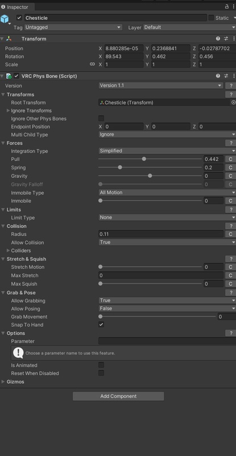Viewport: 236px width, 456px height.
Task: Enable Ignore Other Phys Bones
Action: point(101,119)
